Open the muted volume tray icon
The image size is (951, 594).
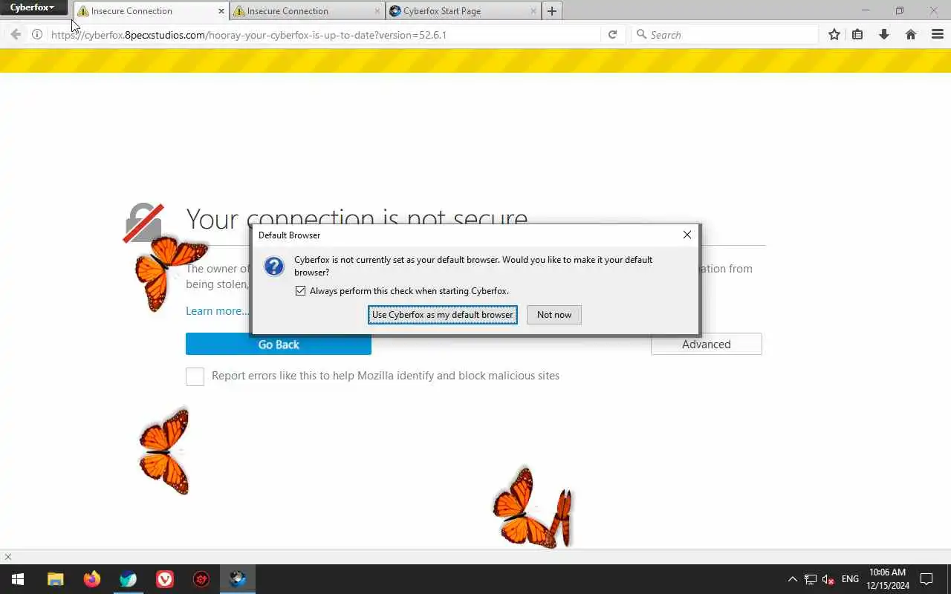pyautogui.click(x=828, y=579)
